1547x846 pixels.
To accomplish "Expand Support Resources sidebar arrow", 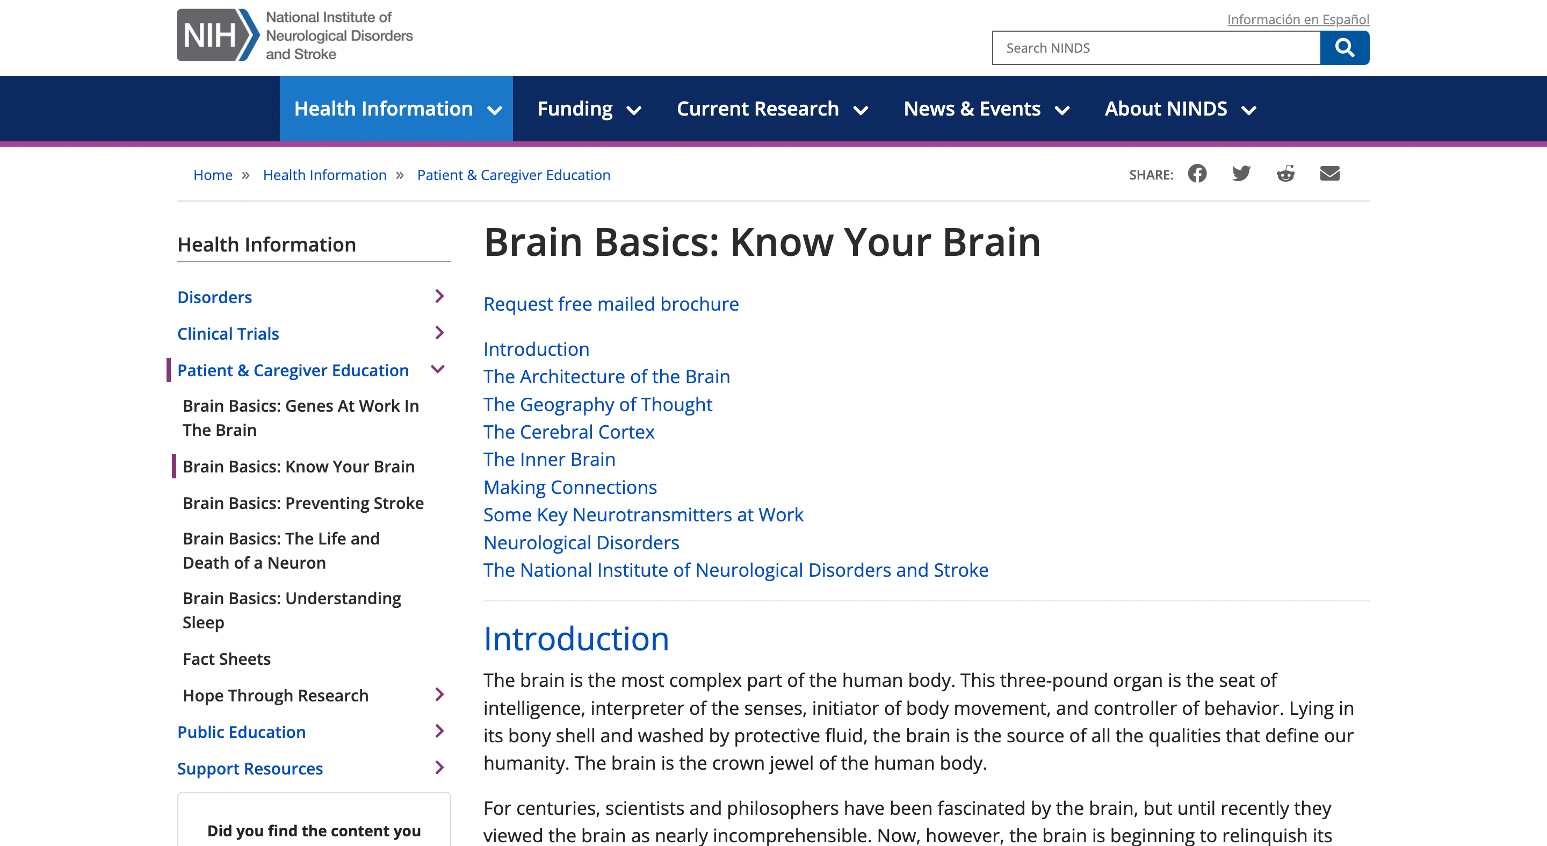I will (439, 768).
